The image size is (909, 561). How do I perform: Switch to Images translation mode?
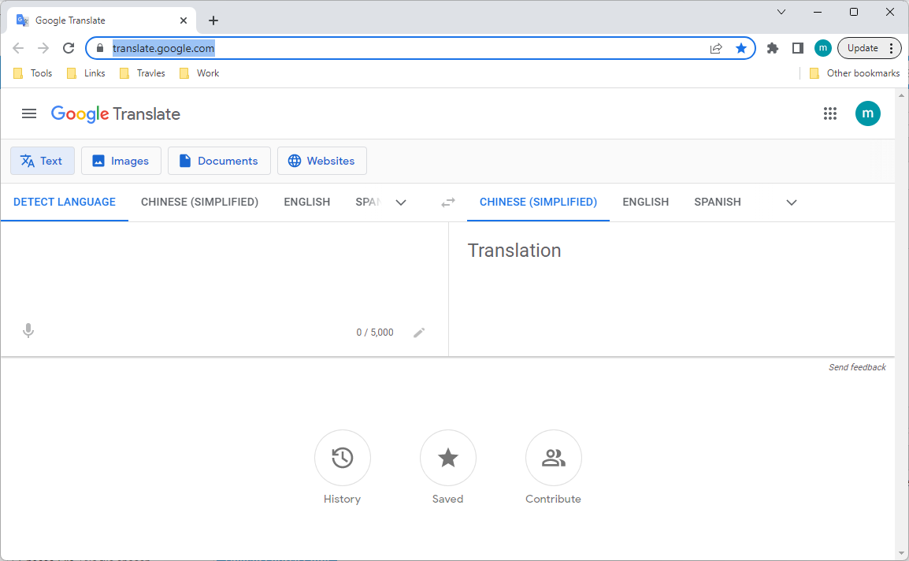click(x=121, y=161)
